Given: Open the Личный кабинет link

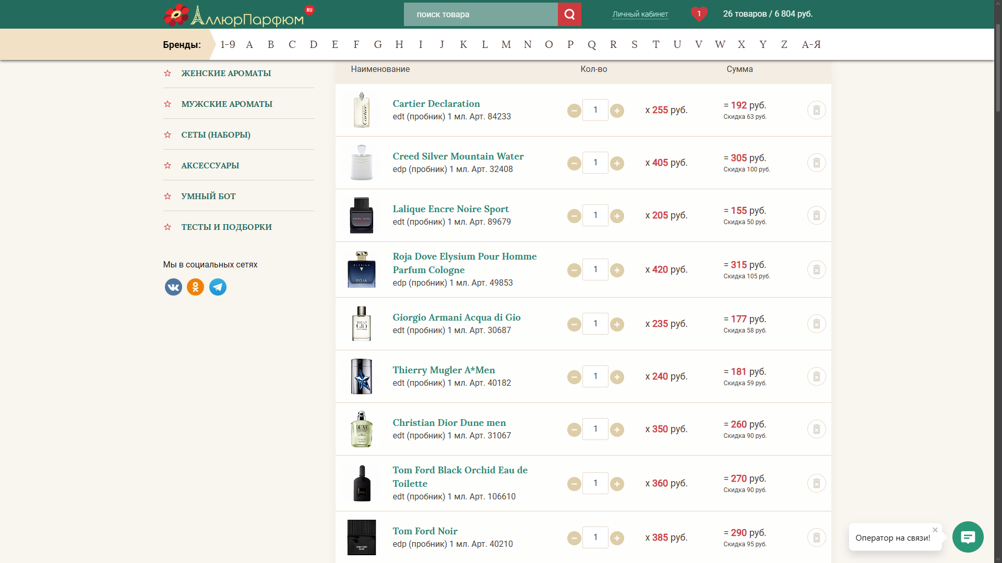Looking at the screenshot, I should pyautogui.click(x=640, y=14).
